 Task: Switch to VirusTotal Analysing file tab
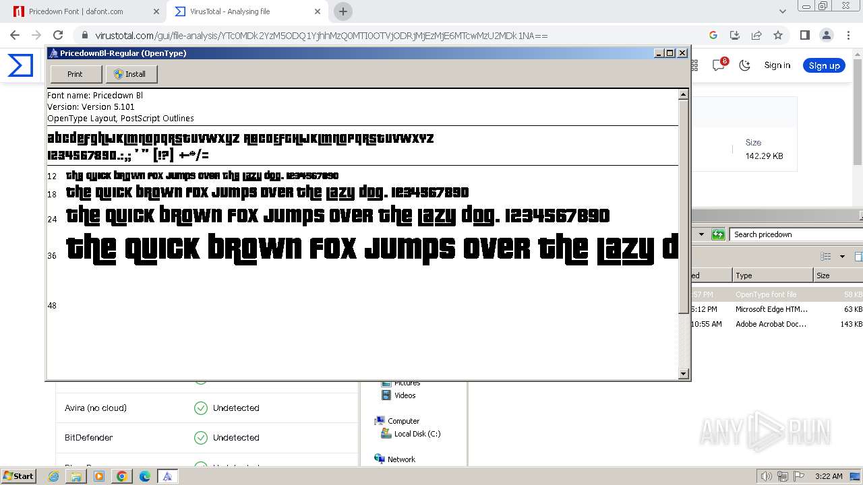click(246, 11)
